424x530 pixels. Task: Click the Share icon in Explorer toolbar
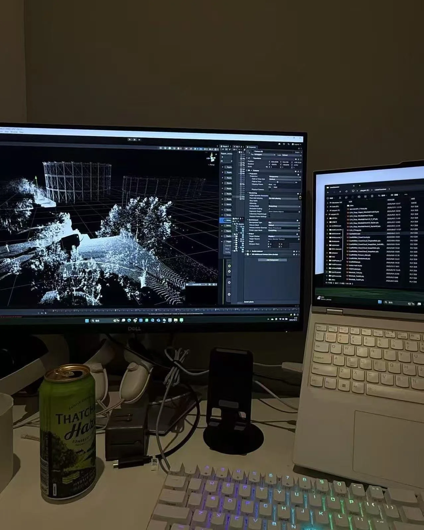click(365, 196)
